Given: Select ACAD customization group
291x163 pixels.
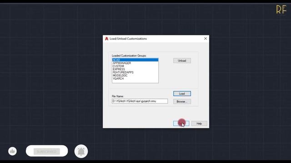Looking at the screenshot, I should click(135, 60).
